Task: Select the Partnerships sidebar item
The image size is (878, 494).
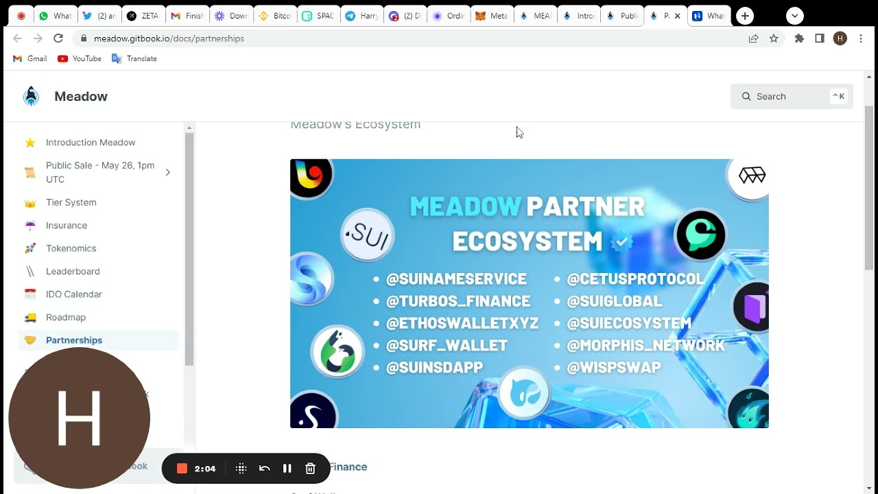Action: click(x=99, y=340)
